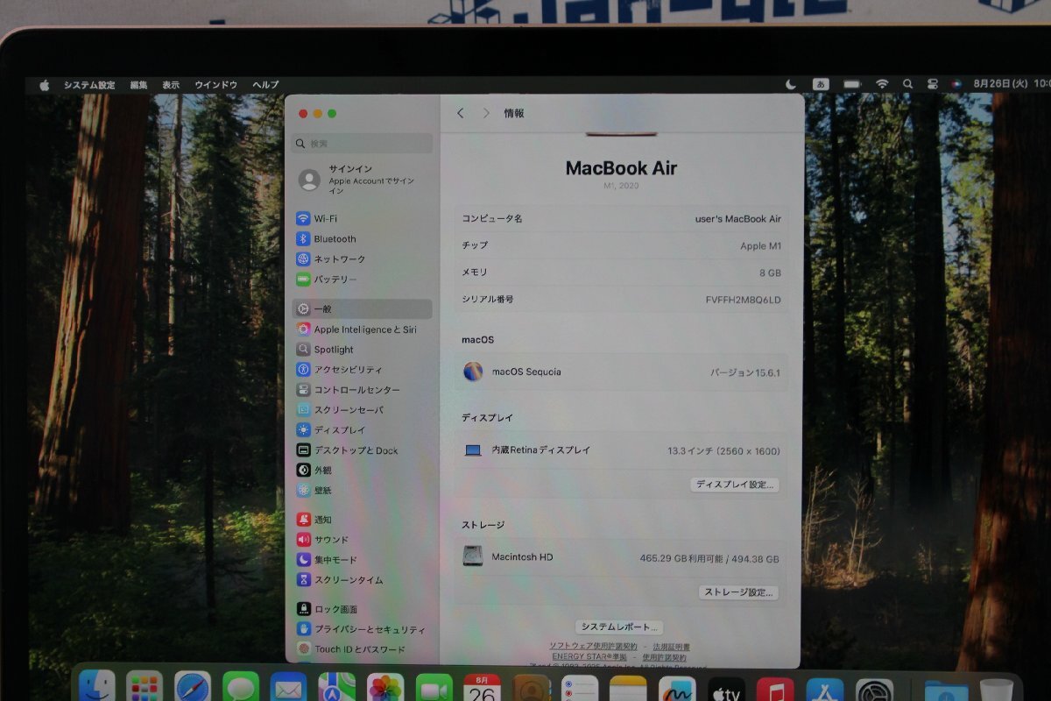
Task: Click the 内蔵Retinaディスプレイ label
Action: pos(541,450)
